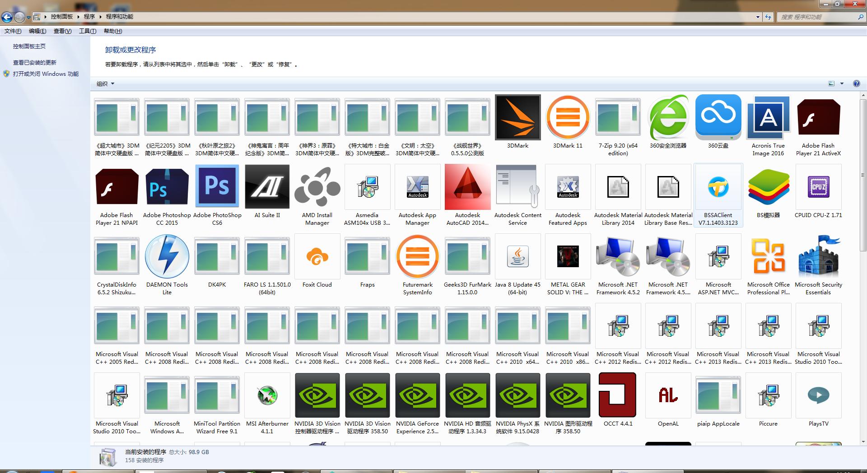The image size is (867, 473).
Task: Select Microsoft Security Essentials icon
Action: pyautogui.click(x=818, y=256)
